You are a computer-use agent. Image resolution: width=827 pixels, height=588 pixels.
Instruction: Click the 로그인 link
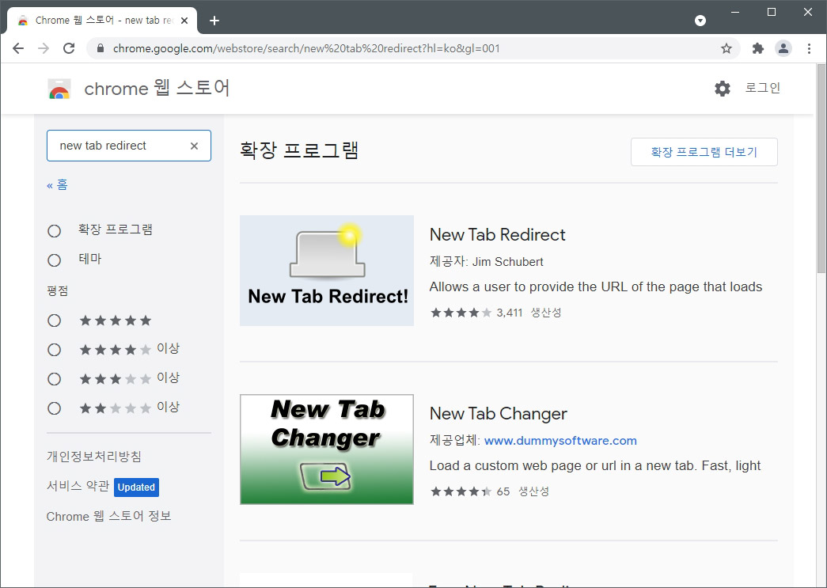pyautogui.click(x=762, y=88)
